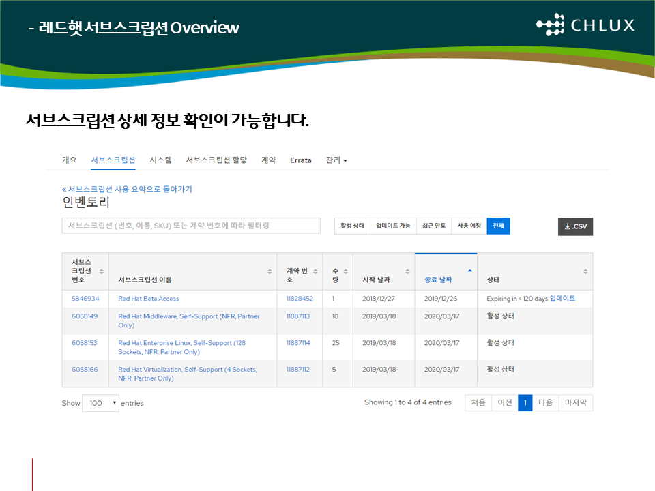Sort by 서브스크립션 이름 column arrows
655x491 pixels.
coord(270,271)
